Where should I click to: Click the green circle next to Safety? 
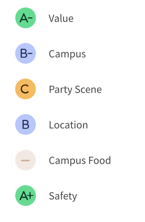(x=26, y=196)
